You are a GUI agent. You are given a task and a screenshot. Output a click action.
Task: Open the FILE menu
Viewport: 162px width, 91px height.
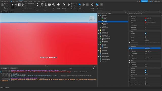pyautogui.click(x=2, y=1)
